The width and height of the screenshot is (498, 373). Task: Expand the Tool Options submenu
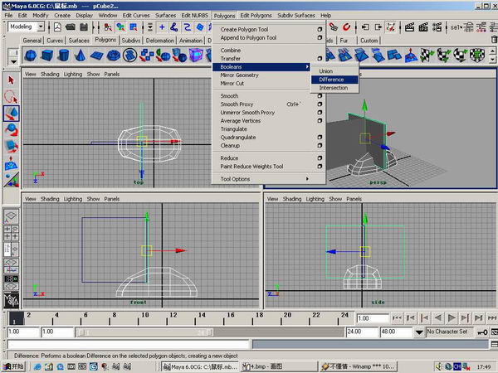[x=269, y=179]
